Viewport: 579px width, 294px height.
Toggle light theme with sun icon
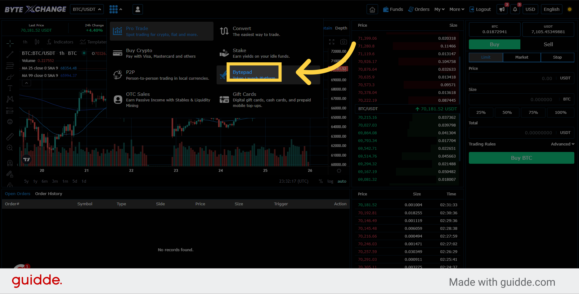click(x=570, y=9)
